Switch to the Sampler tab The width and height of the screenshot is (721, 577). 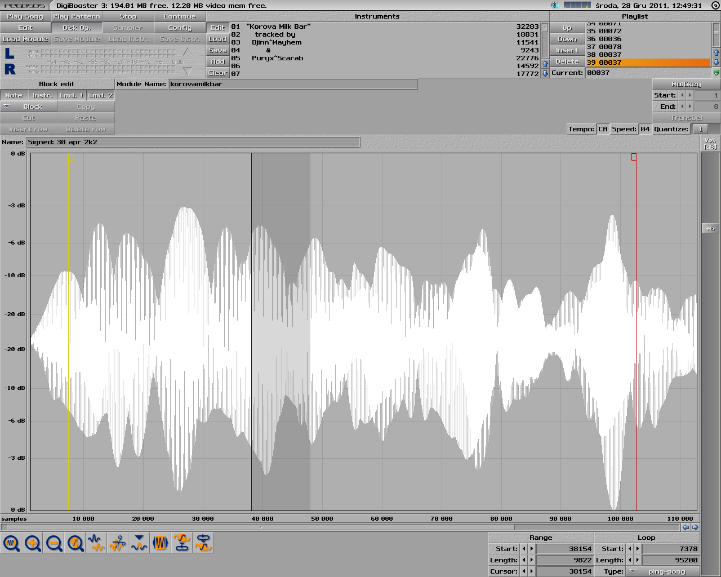click(128, 28)
